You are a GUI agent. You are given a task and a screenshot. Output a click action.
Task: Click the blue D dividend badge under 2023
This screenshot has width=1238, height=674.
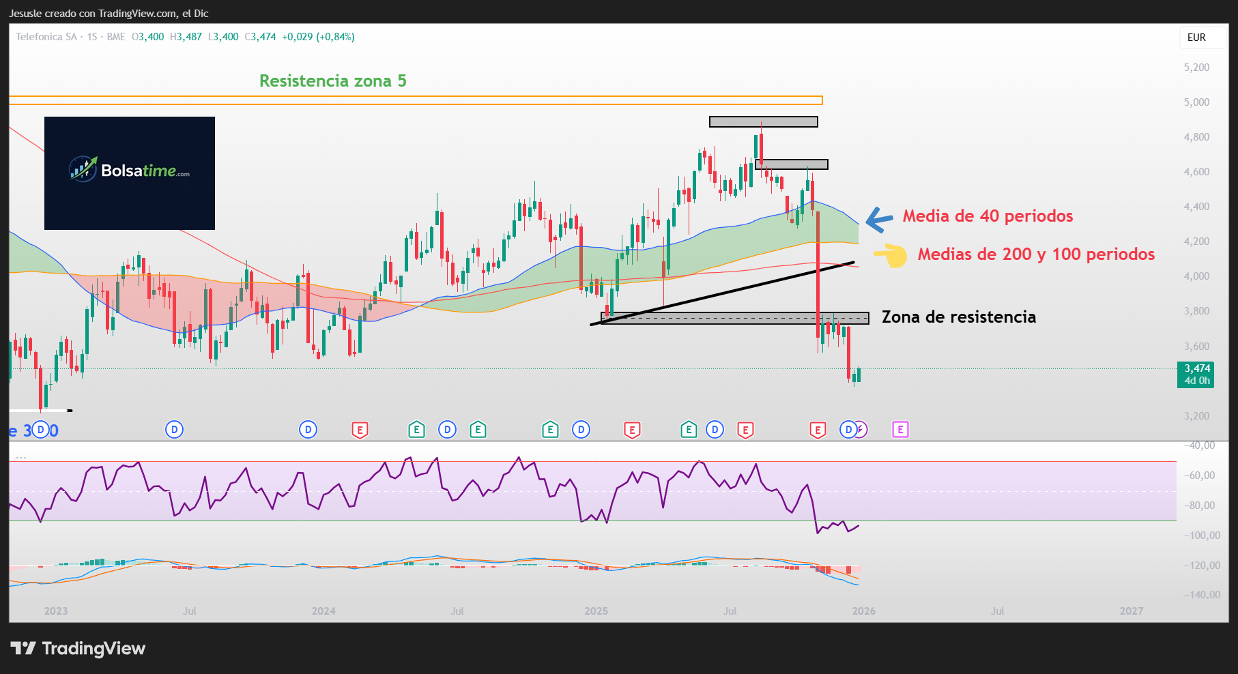(42, 430)
